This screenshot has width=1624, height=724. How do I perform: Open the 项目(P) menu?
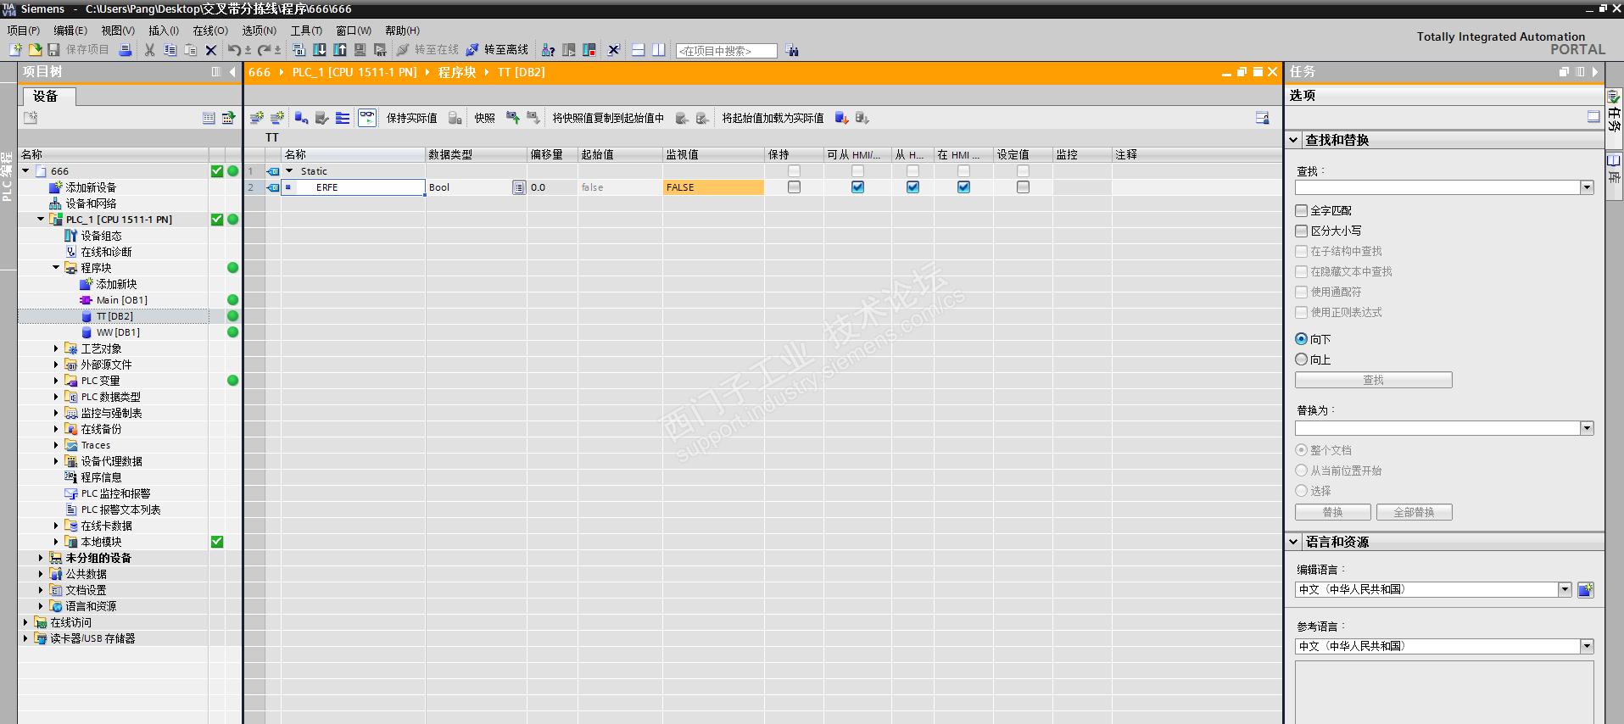coord(24,31)
